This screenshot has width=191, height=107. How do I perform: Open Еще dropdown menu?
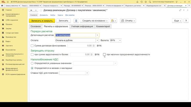pyautogui.click(x=177, y=21)
